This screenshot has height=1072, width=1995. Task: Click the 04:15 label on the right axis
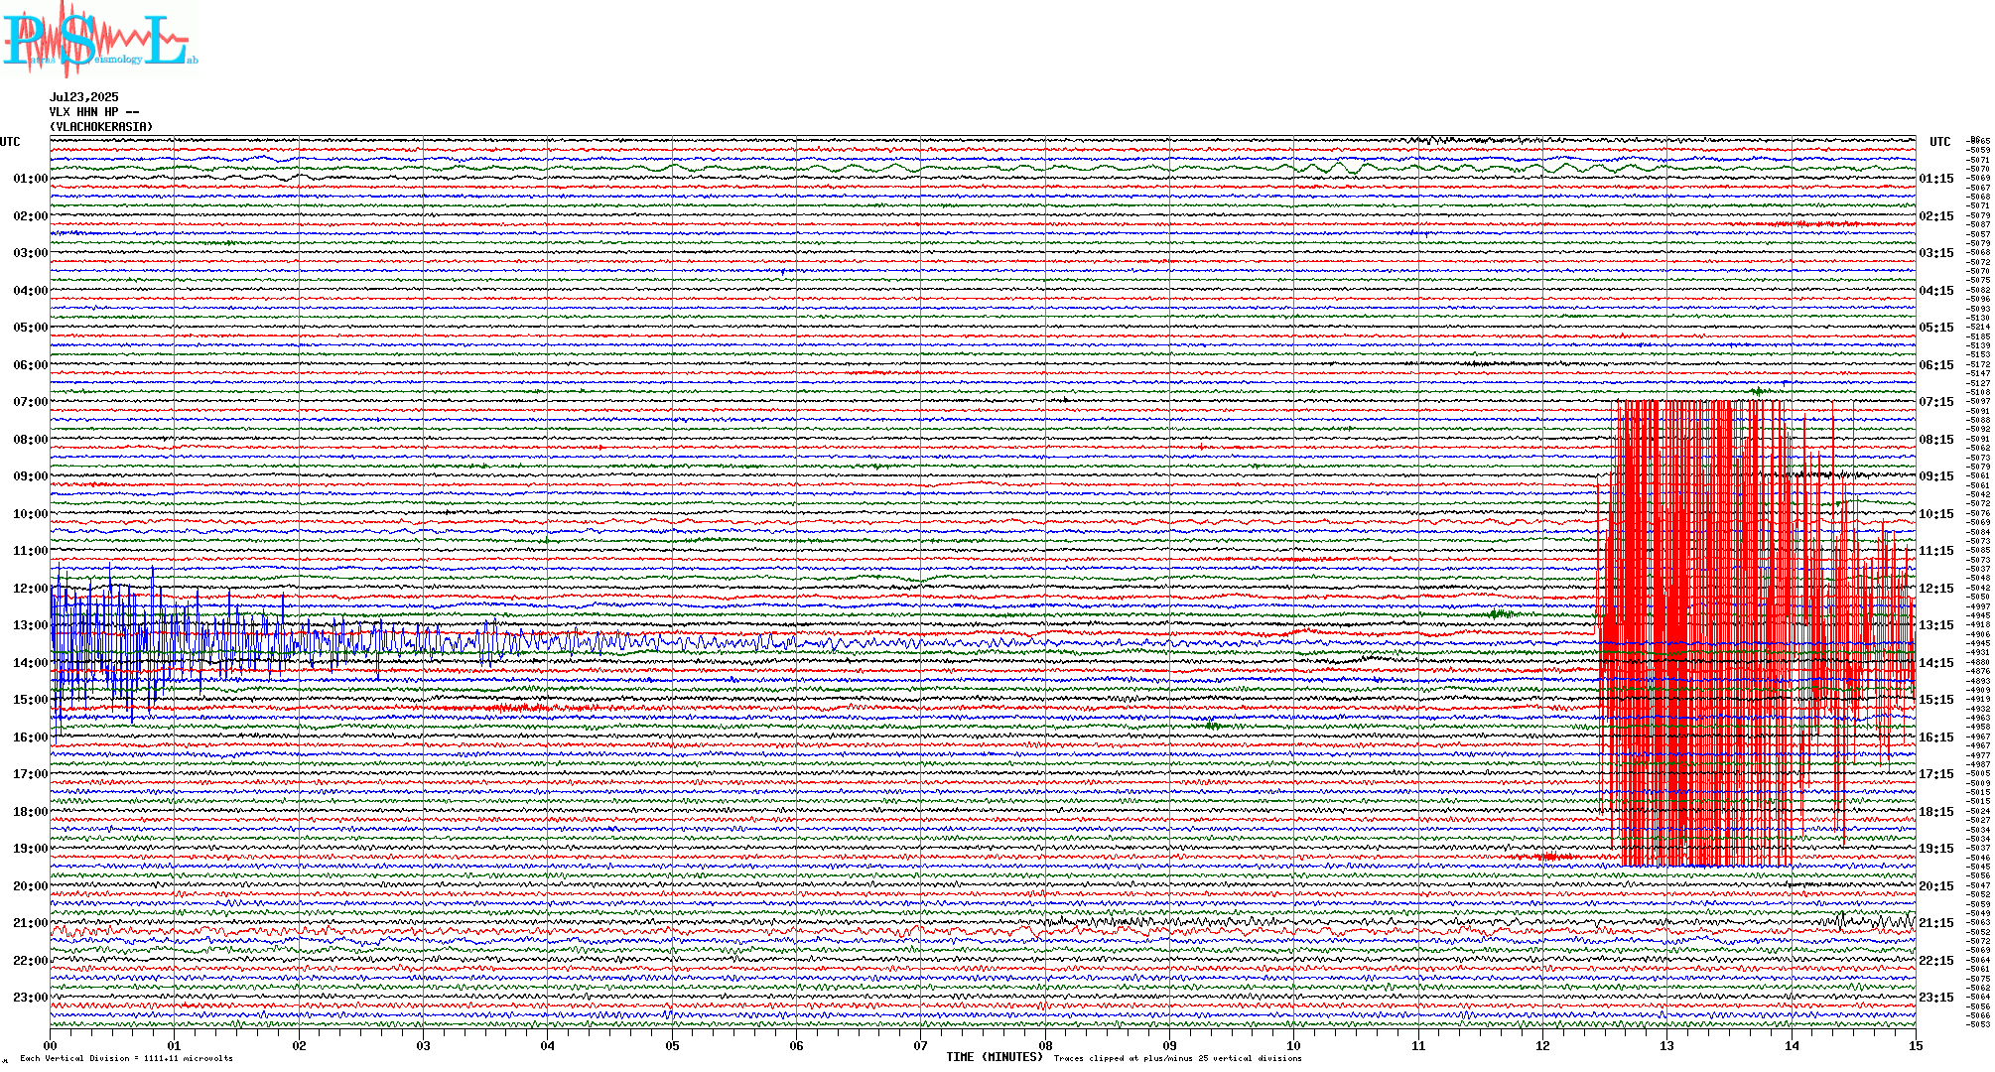click(1936, 291)
